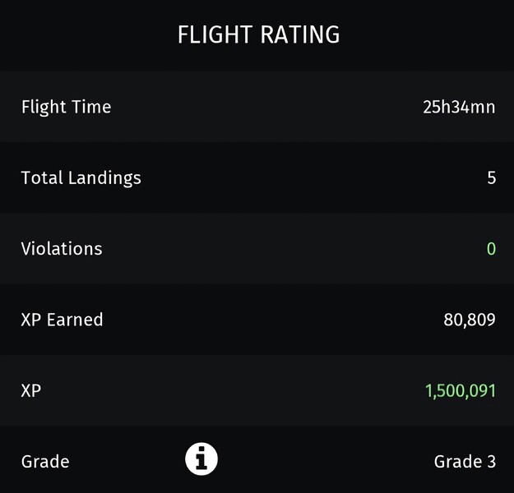The width and height of the screenshot is (514, 493).
Task: Select the Violations row label
Action: click(x=62, y=249)
